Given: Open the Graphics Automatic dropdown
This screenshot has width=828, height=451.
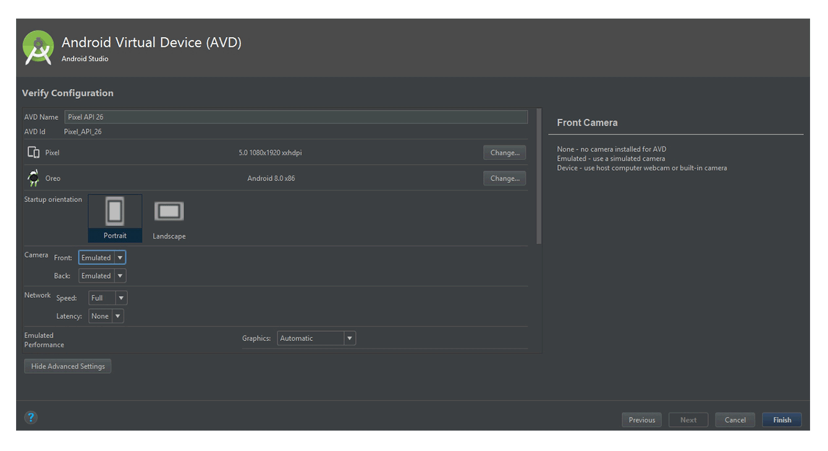Looking at the screenshot, I should tap(316, 338).
